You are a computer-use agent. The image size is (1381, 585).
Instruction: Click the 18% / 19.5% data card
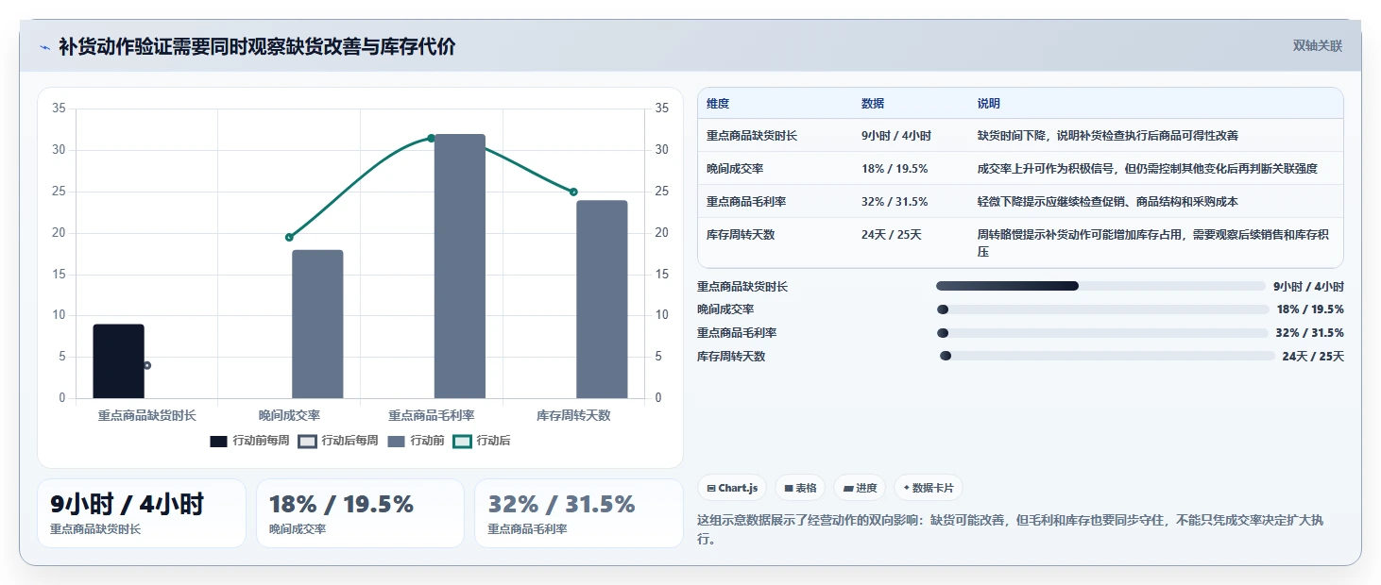360,513
